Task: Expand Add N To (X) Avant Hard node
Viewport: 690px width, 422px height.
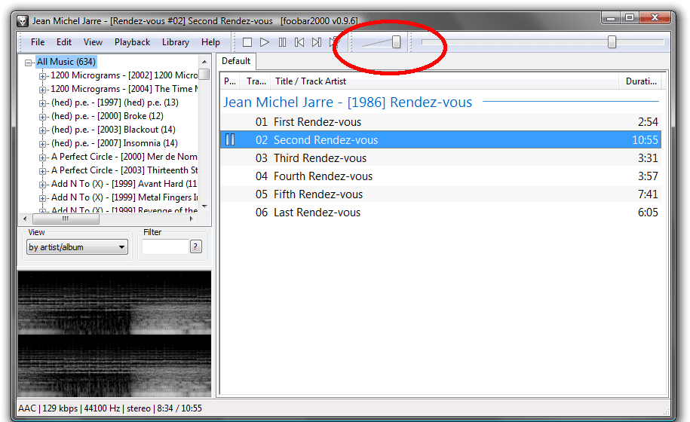Action: point(42,185)
